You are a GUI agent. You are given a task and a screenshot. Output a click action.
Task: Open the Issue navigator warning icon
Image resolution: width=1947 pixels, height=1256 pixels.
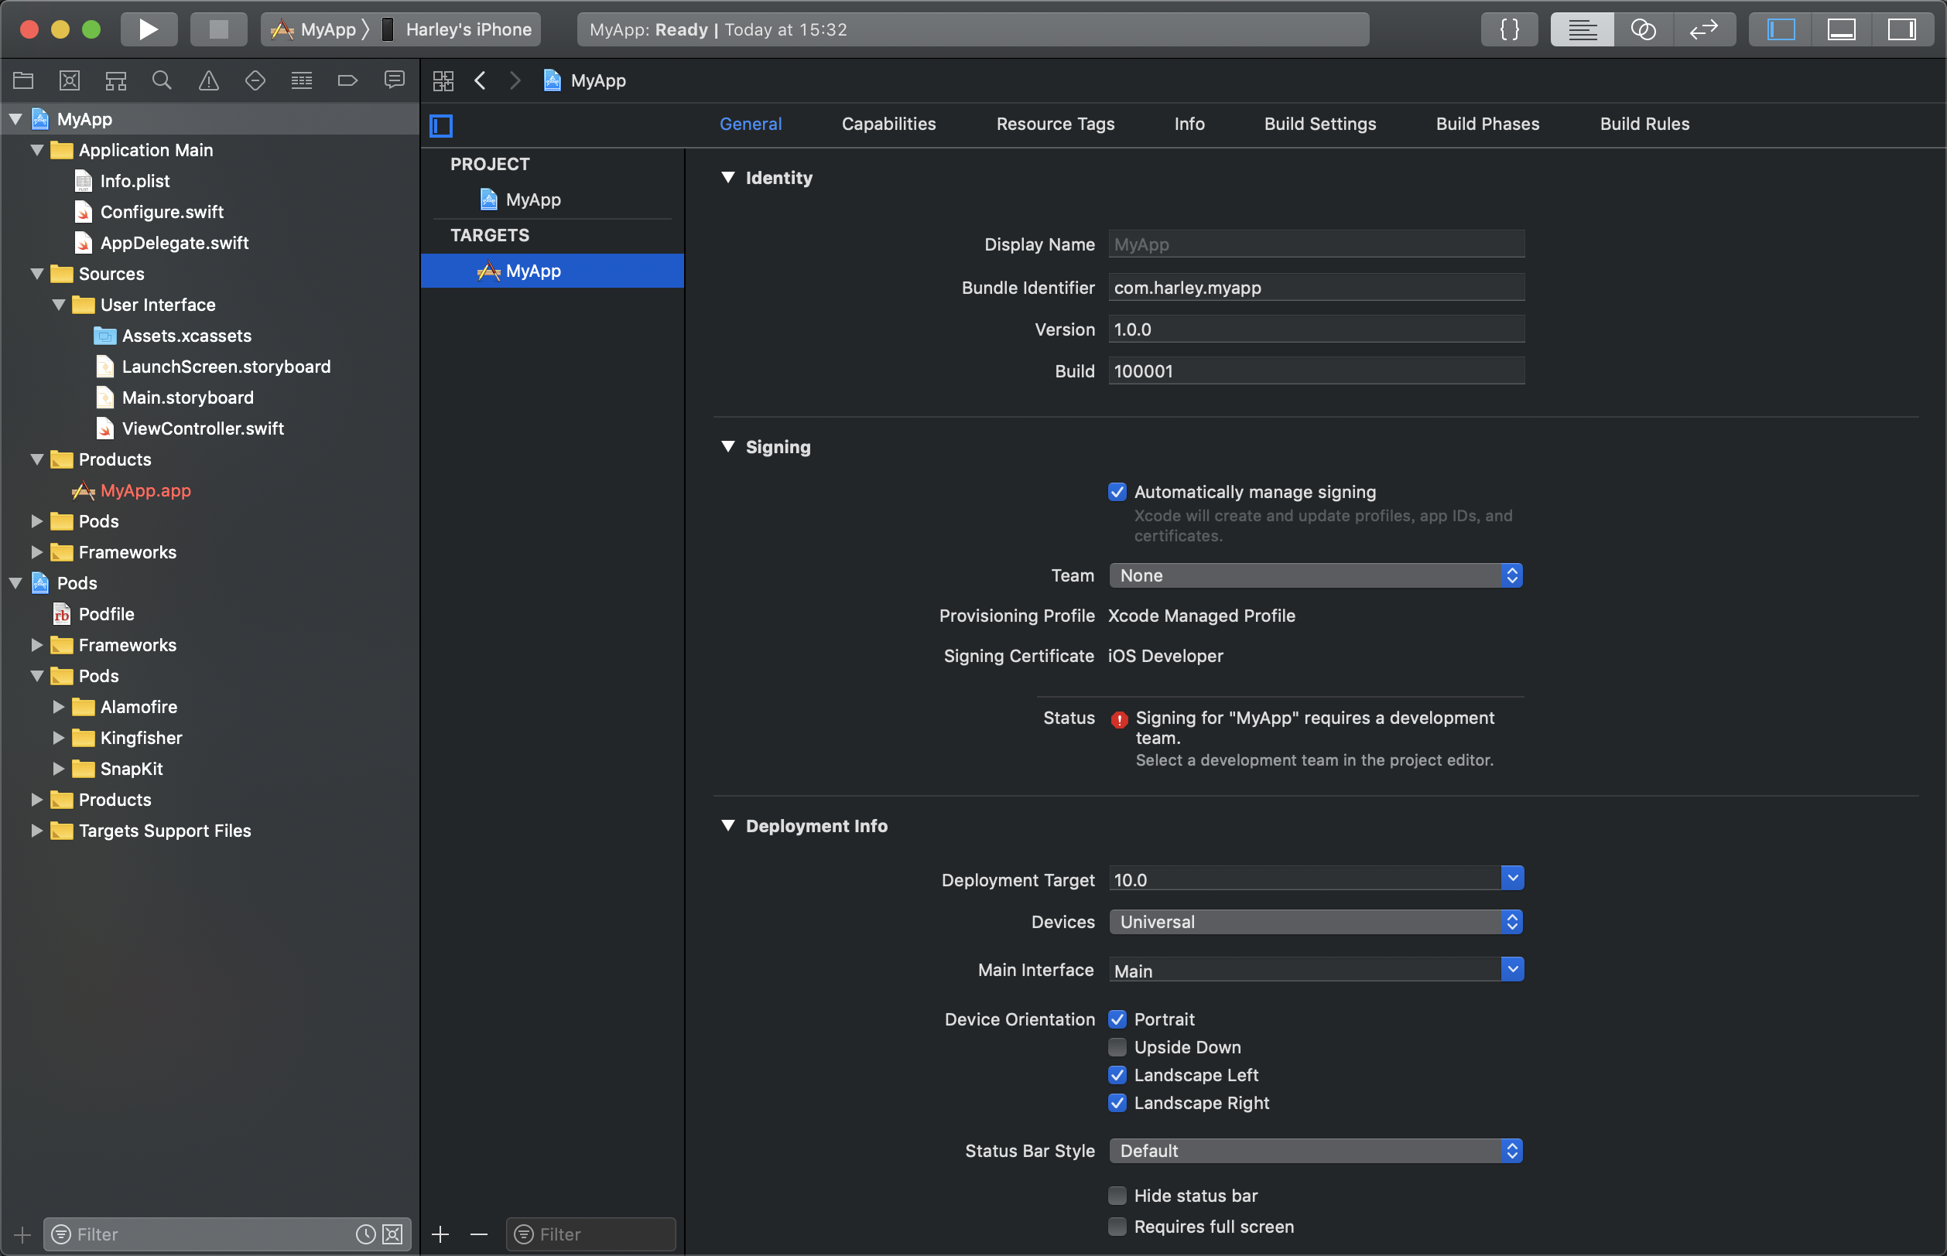[209, 80]
